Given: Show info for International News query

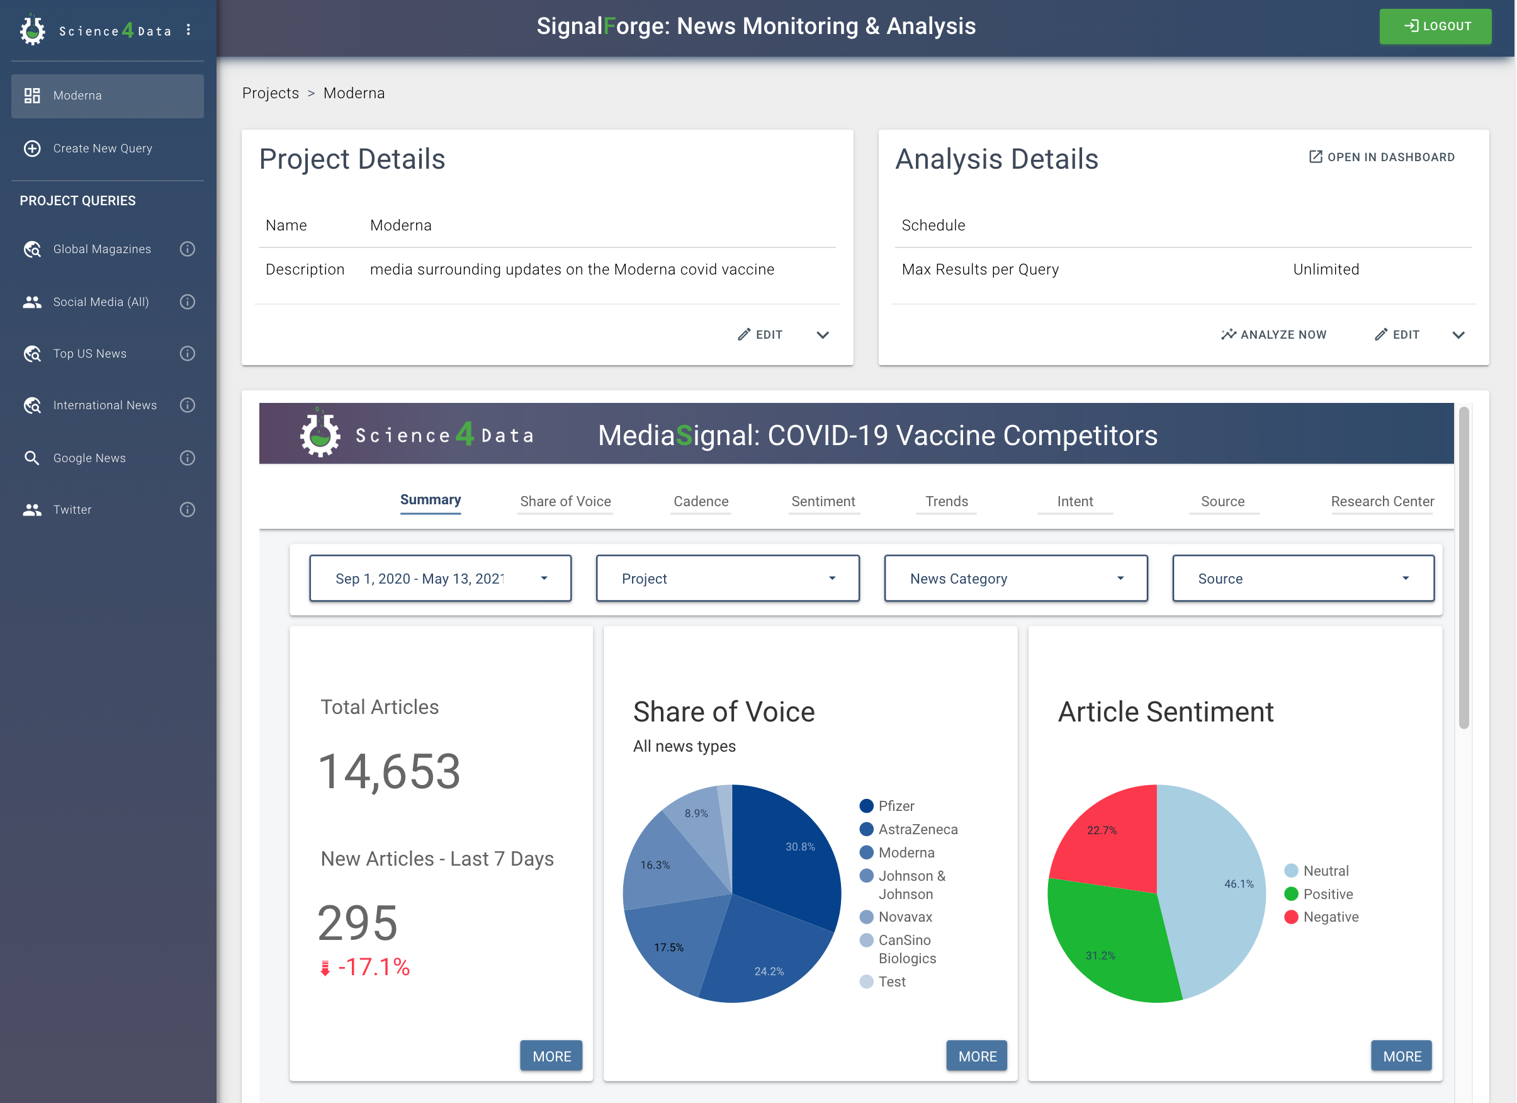Looking at the screenshot, I should point(188,405).
